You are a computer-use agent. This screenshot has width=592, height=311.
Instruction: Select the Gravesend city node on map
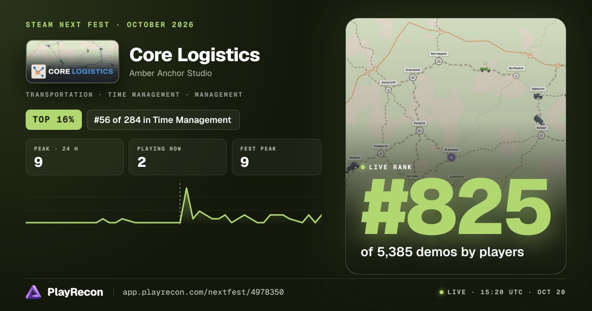click(x=412, y=78)
